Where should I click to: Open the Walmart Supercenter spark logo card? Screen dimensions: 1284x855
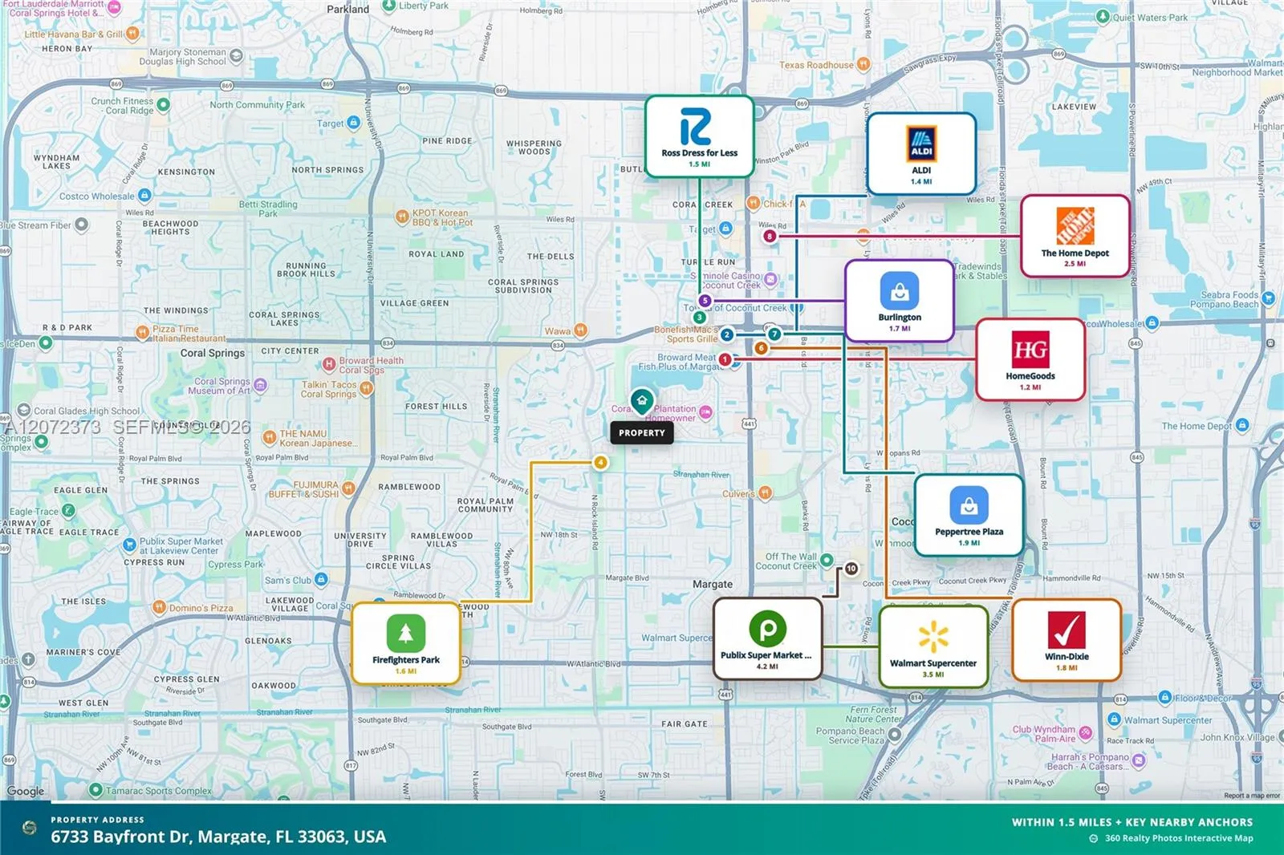(933, 646)
